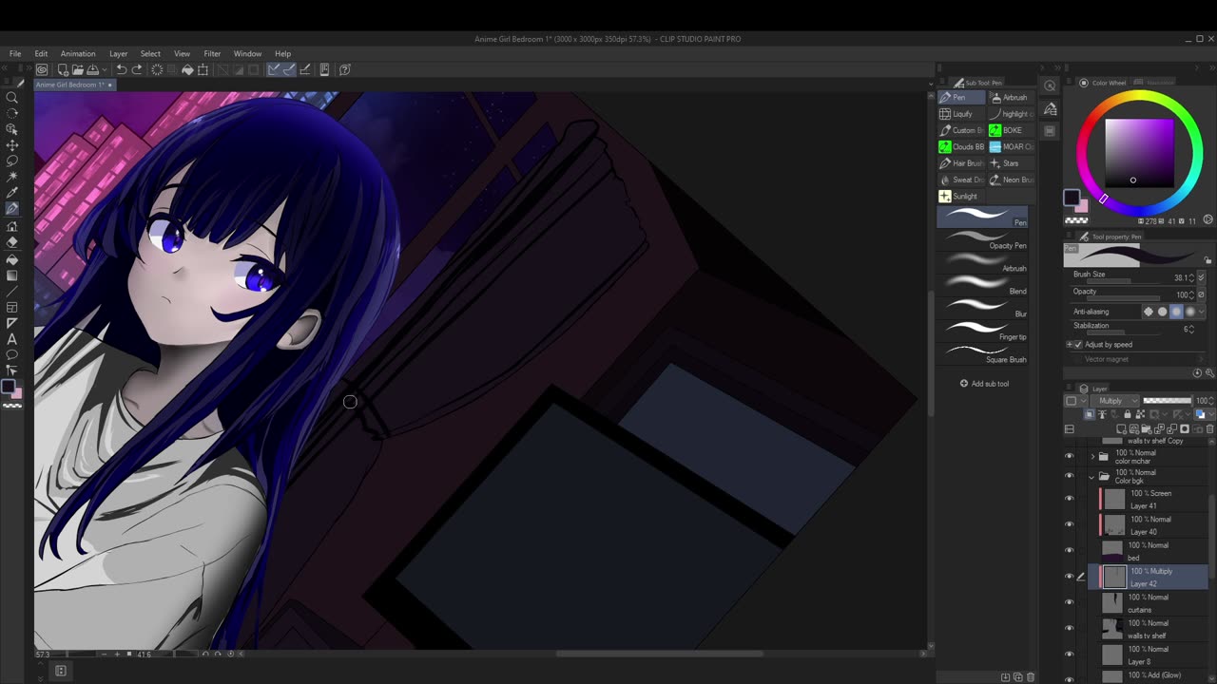Viewport: 1217px width, 684px height.
Task: Click the layer opacity slider
Action: point(1167,401)
